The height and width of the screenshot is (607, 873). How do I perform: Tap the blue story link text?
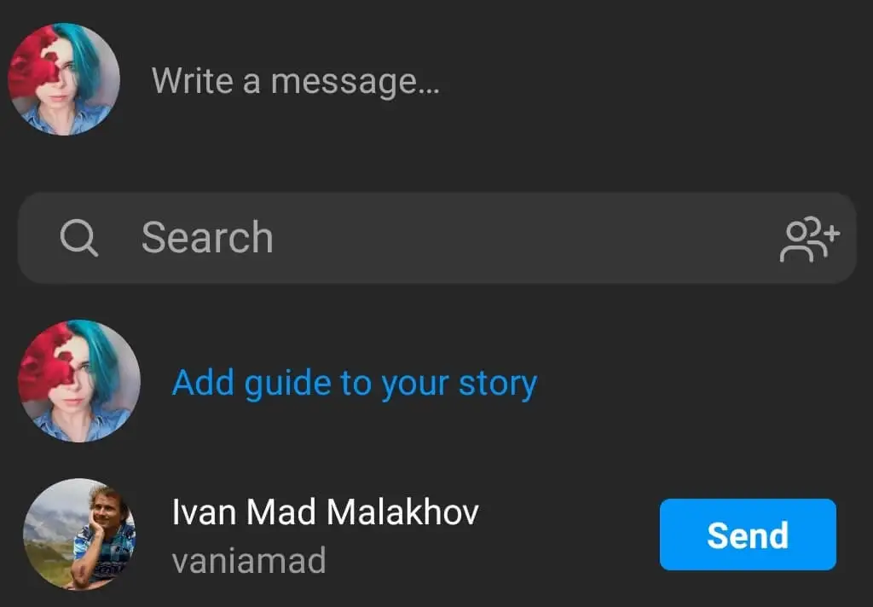pos(354,383)
